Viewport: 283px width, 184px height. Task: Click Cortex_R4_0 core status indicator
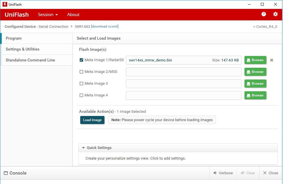click(x=265, y=27)
